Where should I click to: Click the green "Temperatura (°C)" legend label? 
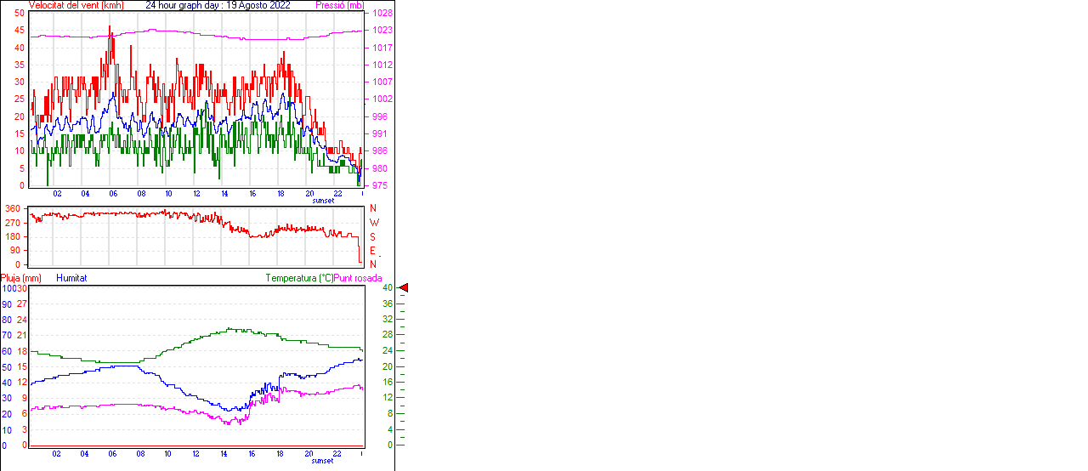pos(299,278)
